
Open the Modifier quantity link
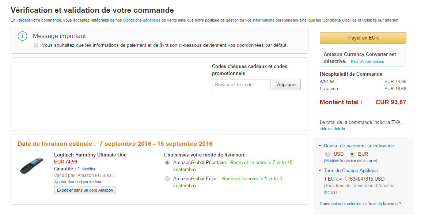(88, 169)
